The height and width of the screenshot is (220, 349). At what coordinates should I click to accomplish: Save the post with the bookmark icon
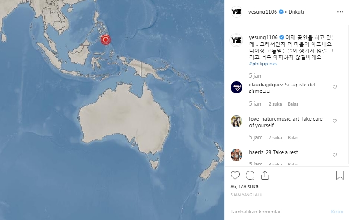[340, 175]
